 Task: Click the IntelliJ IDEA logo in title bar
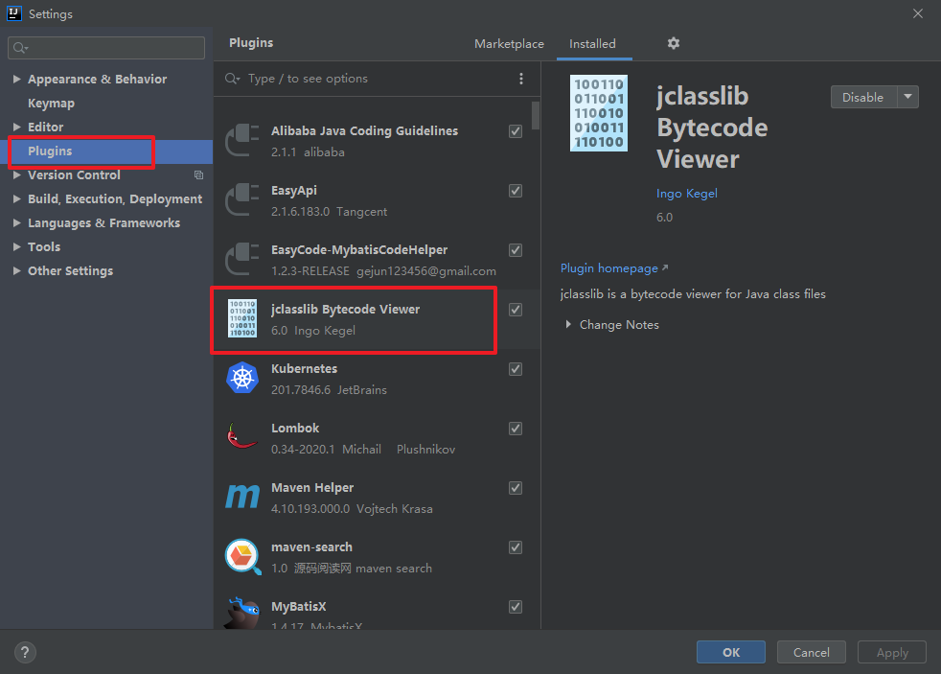[13, 13]
